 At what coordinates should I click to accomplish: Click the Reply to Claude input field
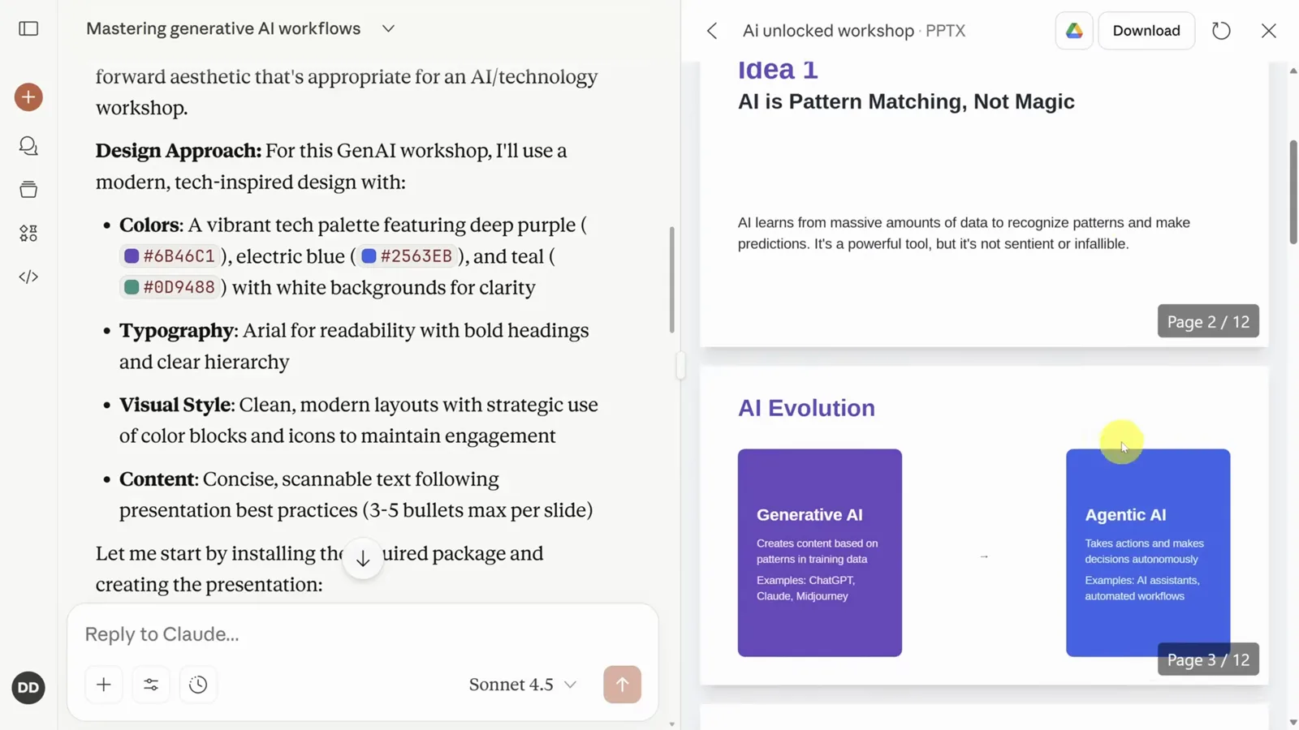coord(362,634)
